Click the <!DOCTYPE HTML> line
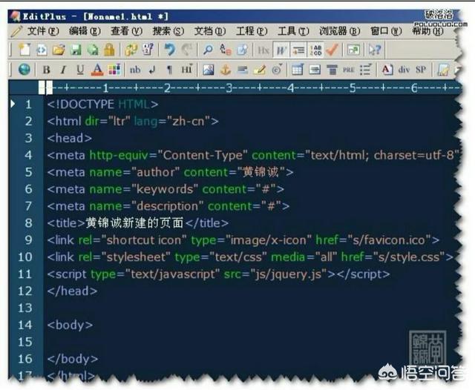Screen dimensions: 475x390 [x=102, y=105]
